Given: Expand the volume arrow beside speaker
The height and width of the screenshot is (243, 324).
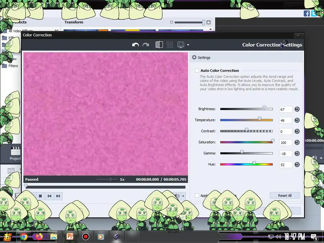Looking at the screenshot, I should (x=183, y=196).
